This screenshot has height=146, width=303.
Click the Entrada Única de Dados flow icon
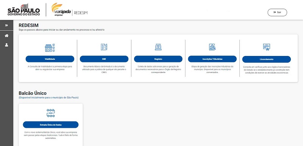pyautogui.click(x=51, y=113)
